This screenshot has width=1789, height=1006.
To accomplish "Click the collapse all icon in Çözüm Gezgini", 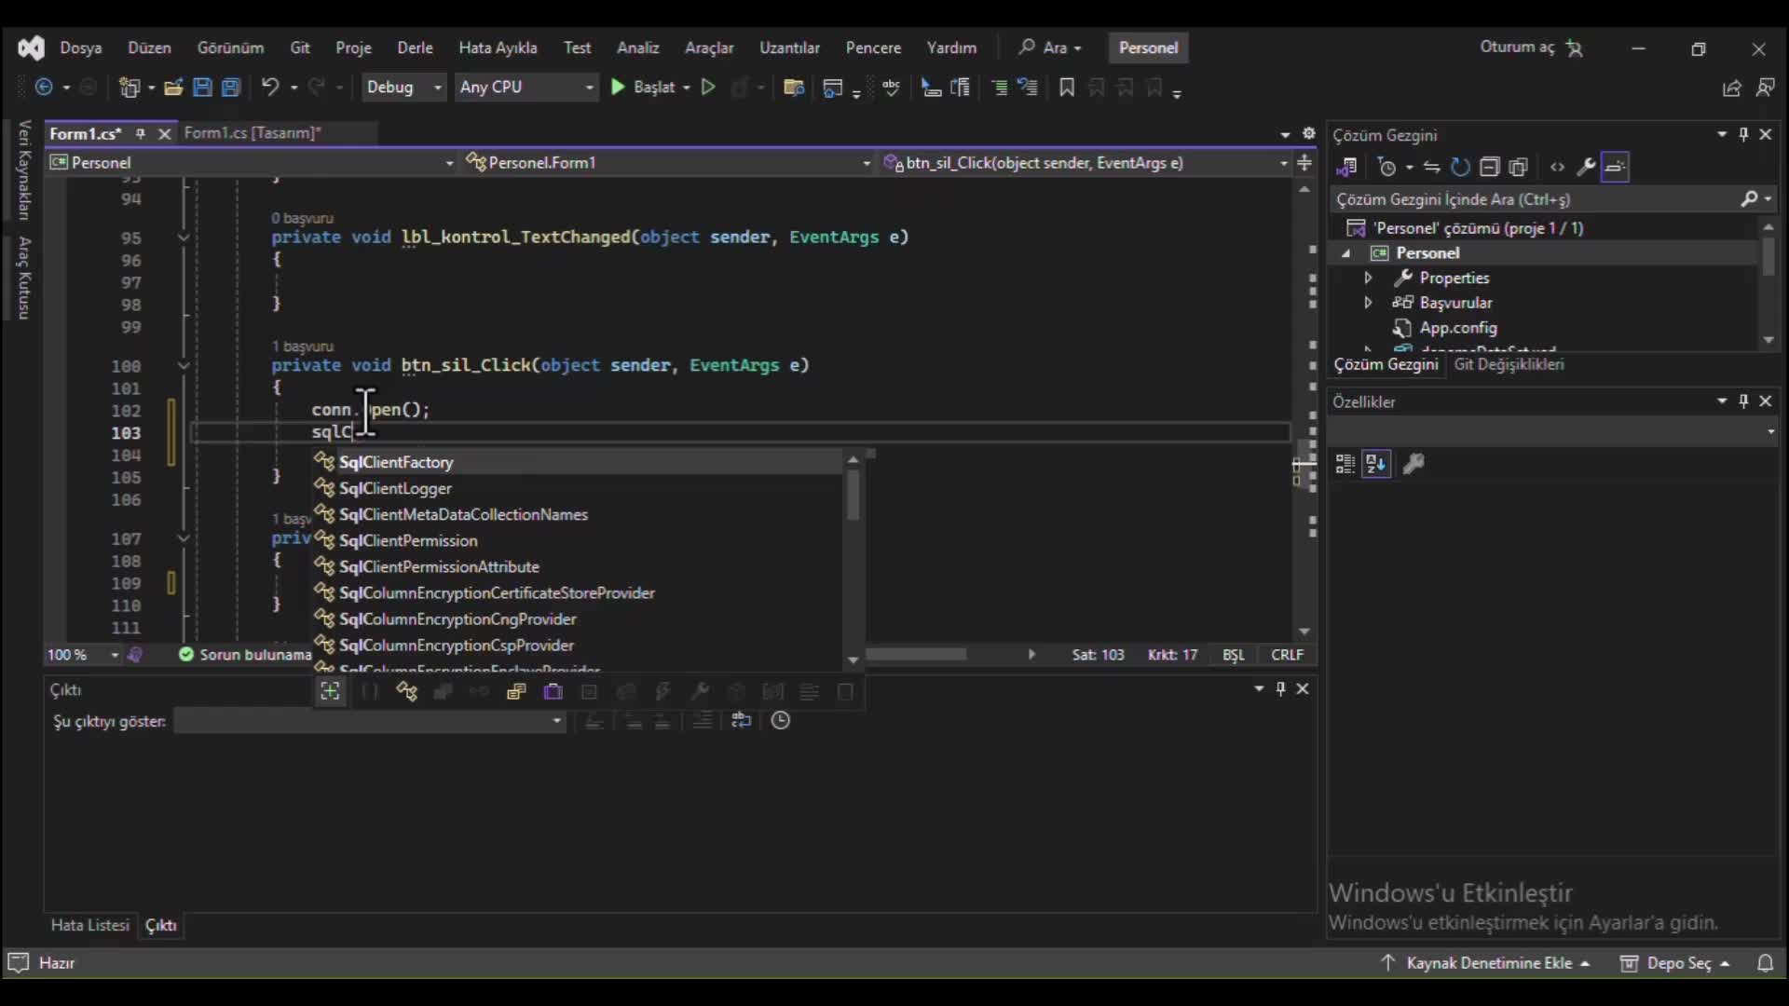I will 1489,168.
